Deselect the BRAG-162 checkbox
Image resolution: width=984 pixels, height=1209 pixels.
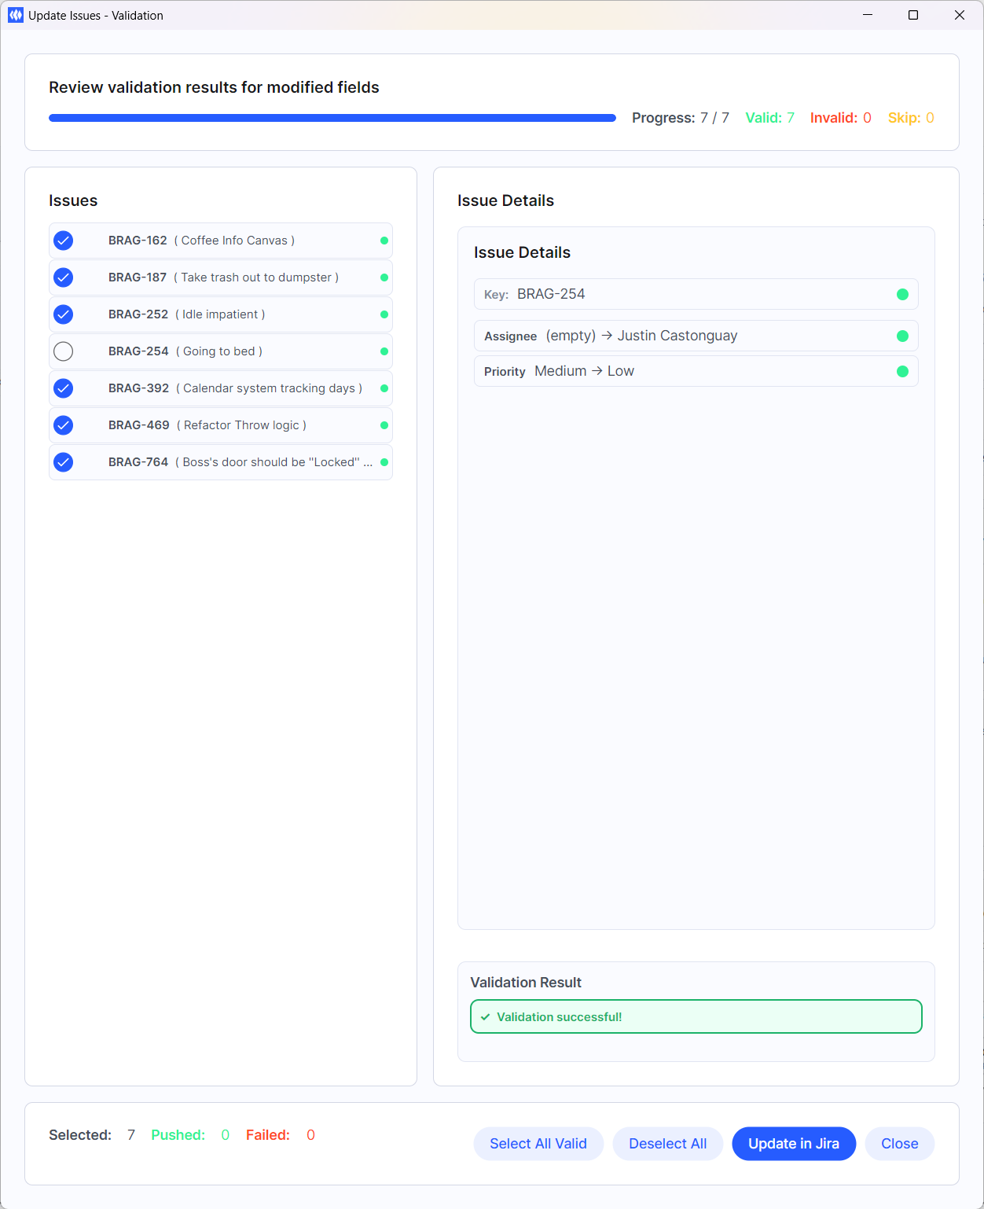(63, 241)
